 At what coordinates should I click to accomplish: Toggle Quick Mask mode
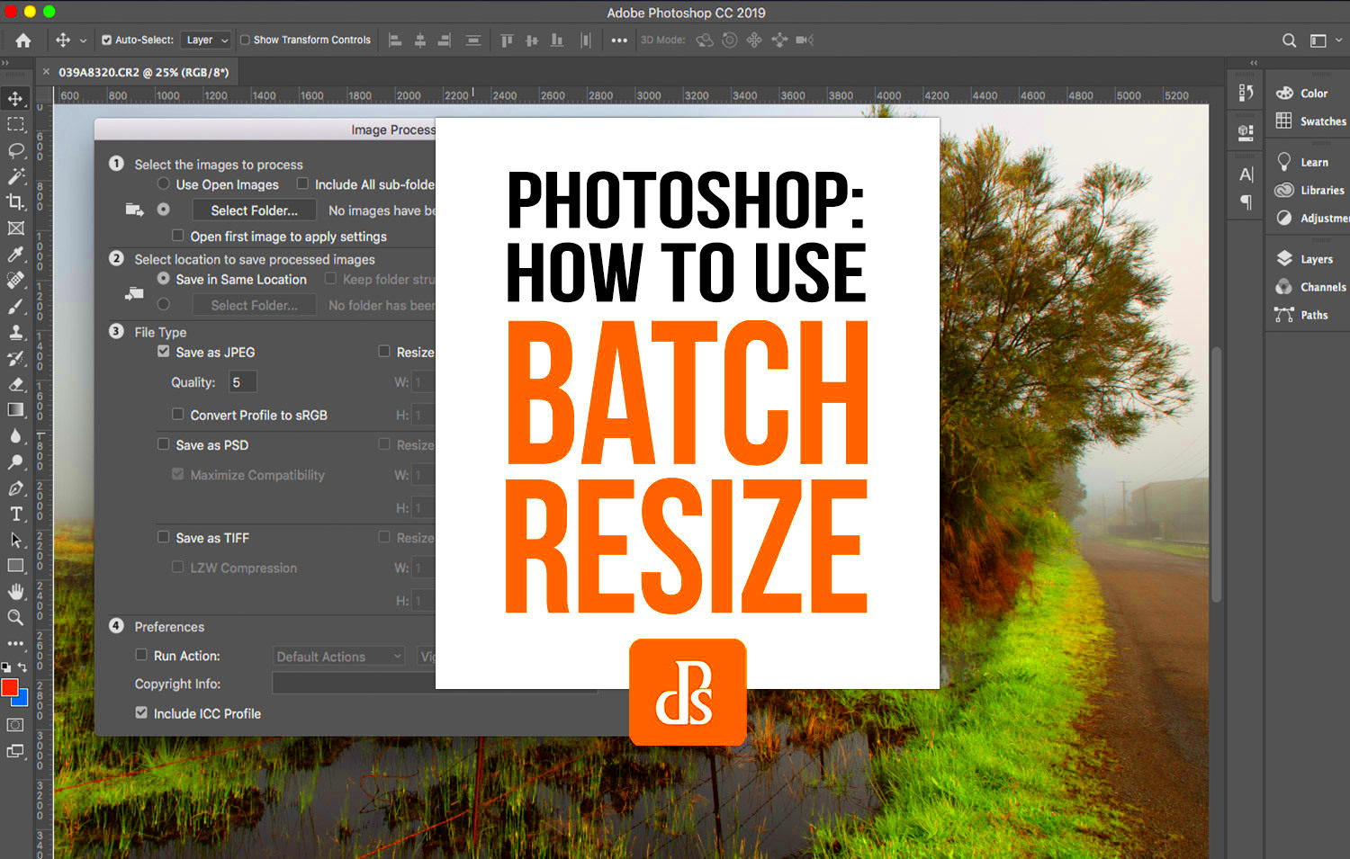(15, 725)
